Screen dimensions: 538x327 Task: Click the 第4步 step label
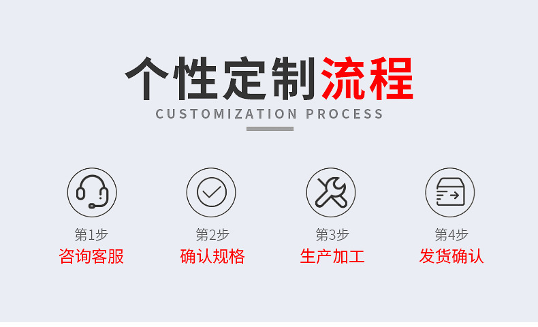click(452, 235)
